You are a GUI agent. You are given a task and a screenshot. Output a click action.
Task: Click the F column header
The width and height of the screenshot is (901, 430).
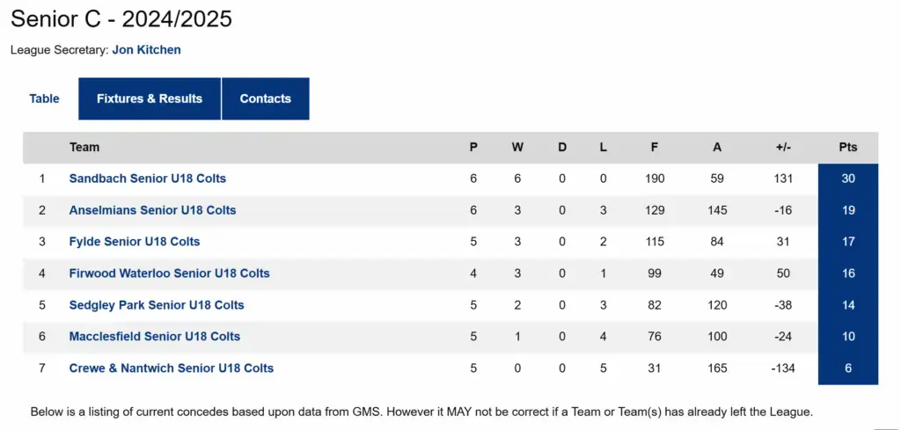pos(654,147)
